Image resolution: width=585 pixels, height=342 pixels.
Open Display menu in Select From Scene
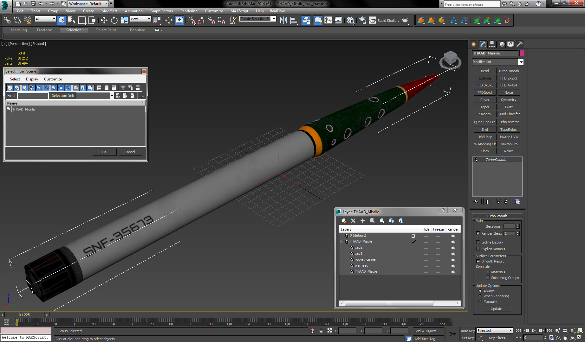32,79
